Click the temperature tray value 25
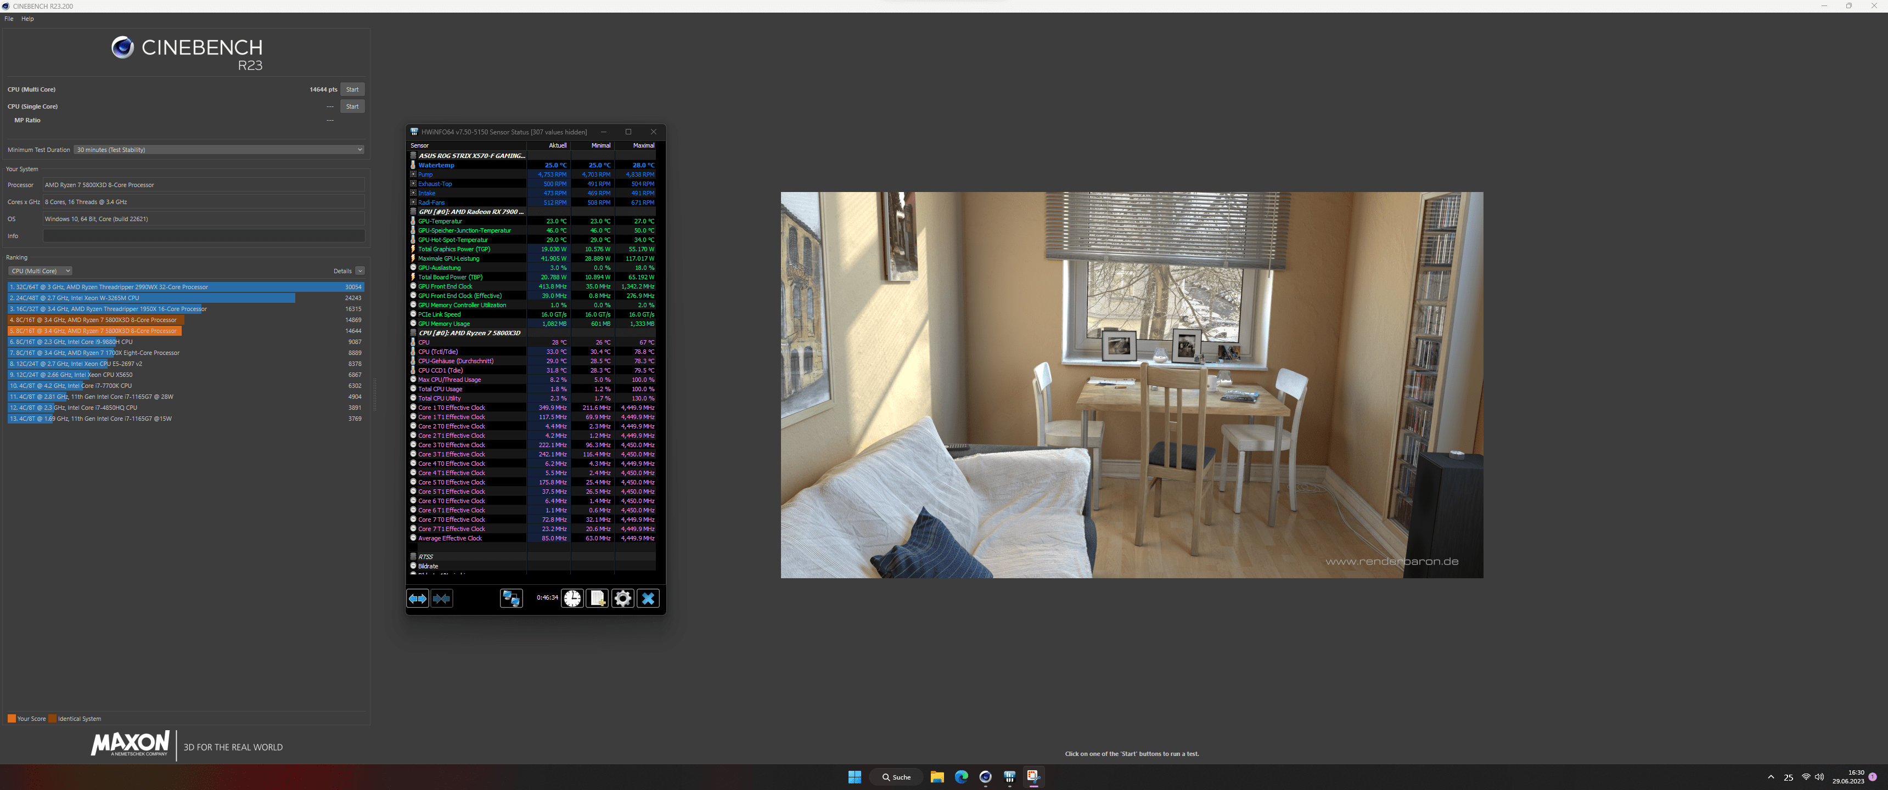1888x790 pixels. 1788,777
